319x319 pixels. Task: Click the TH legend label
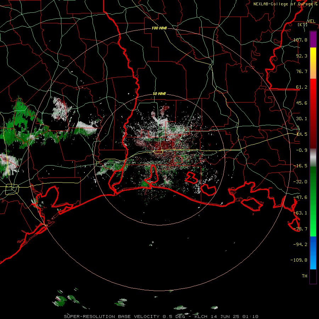point(304,276)
